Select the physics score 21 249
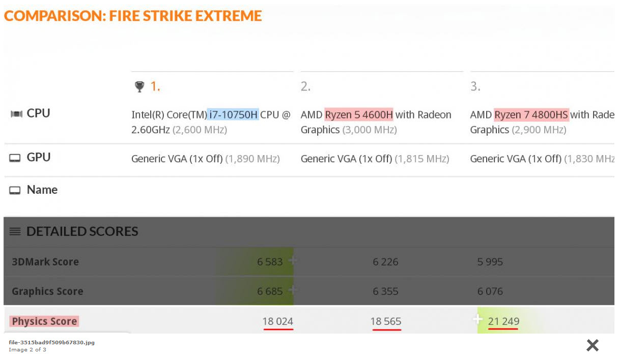This screenshot has height=358, width=618. [x=503, y=321]
